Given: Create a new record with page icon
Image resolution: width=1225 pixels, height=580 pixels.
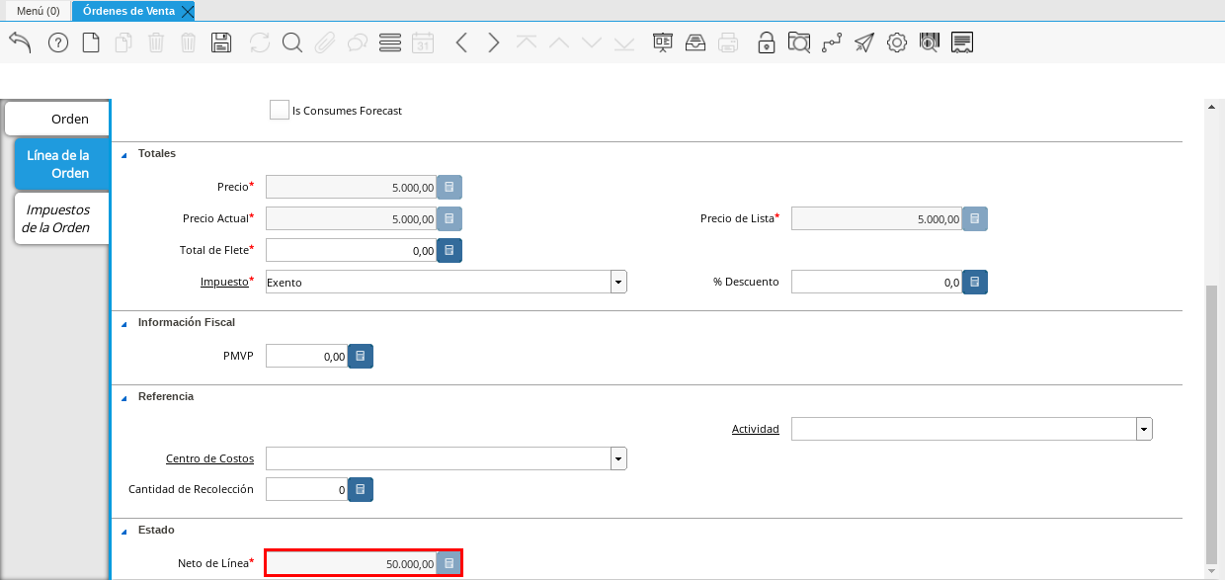Looking at the screenshot, I should pyautogui.click(x=91, y=42).
